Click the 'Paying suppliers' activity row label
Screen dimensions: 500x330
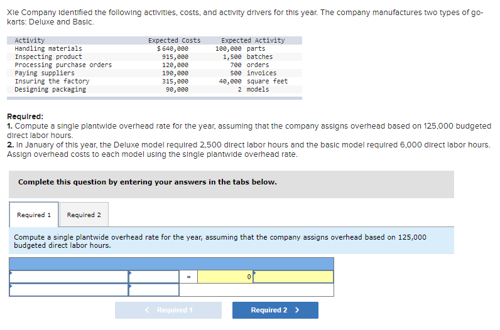click(x=45, y=73)
